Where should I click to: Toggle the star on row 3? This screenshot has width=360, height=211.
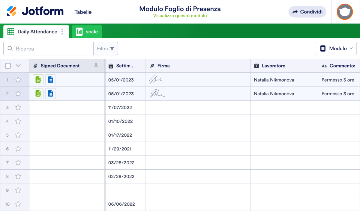(18, 107)
